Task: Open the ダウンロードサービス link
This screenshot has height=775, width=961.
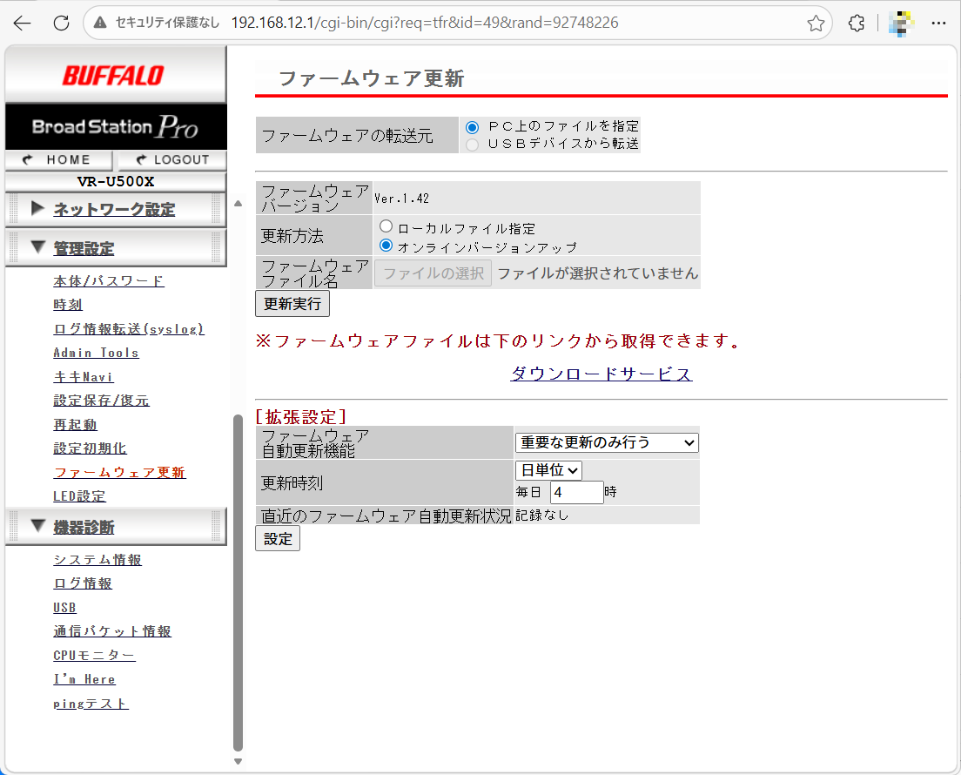Action: pyautogui.click(x=601, y=374)
